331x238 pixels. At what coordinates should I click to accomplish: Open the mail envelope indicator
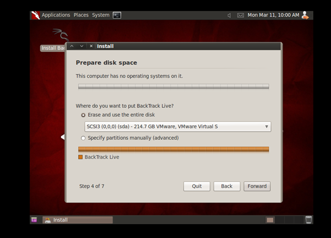(240, 15)
